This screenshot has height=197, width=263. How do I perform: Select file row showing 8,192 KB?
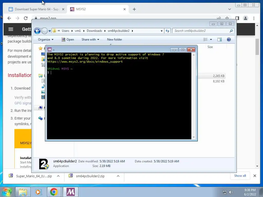click(212, 81)
